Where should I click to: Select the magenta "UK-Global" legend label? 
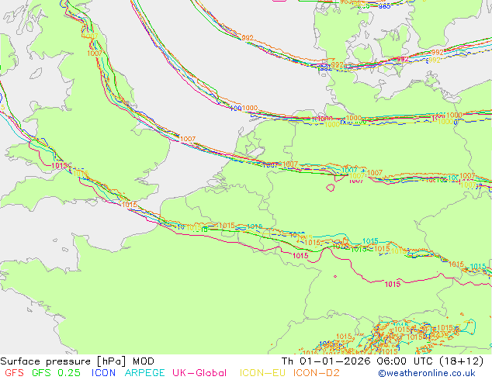[x=199, y=373]
